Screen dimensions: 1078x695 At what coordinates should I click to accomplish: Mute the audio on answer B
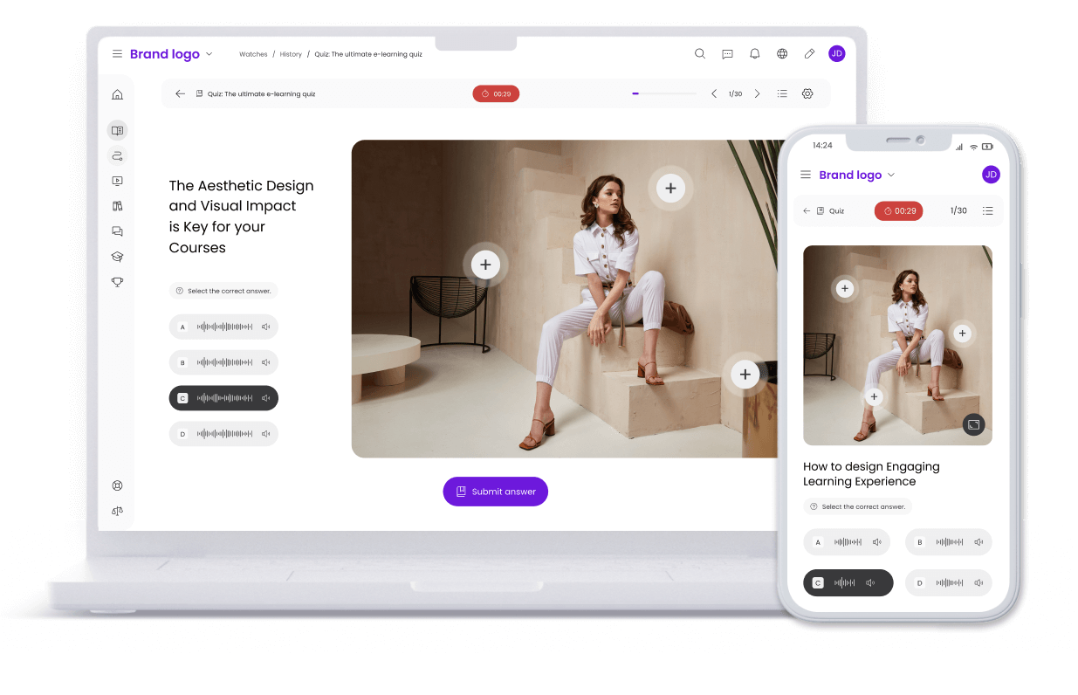pos(266,362)
